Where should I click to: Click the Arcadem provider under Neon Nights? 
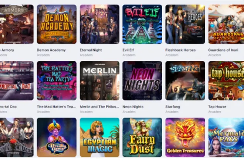pos(129,112)
